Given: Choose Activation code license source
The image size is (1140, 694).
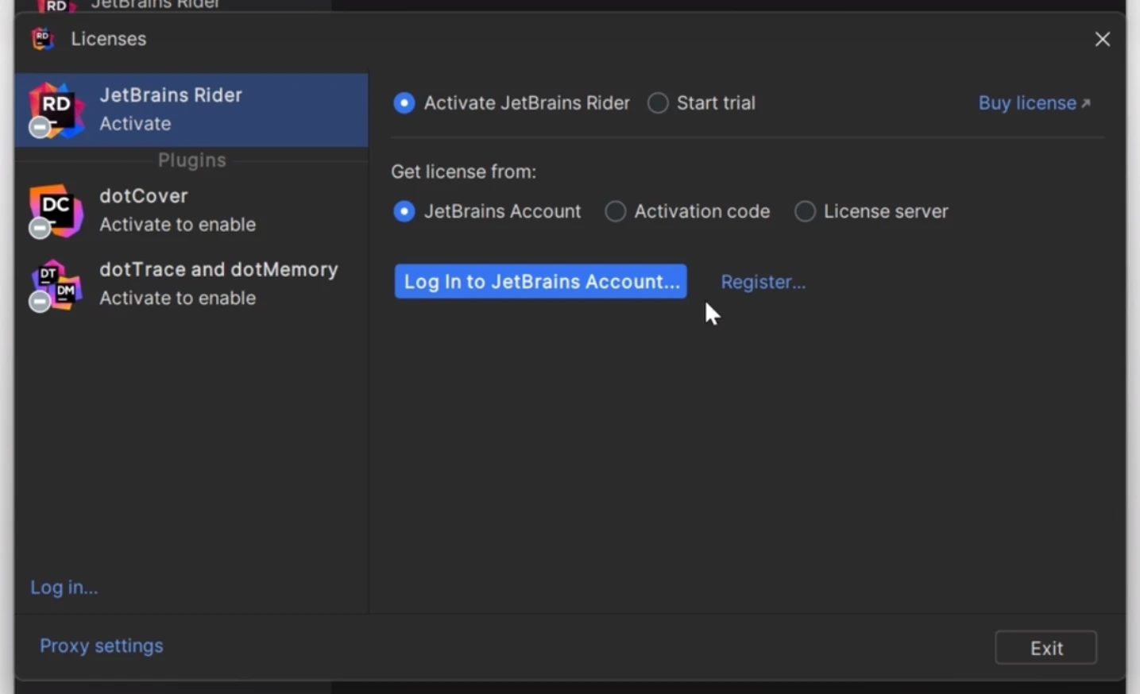Looking at the screenshot, I should [x=615, y=211].
